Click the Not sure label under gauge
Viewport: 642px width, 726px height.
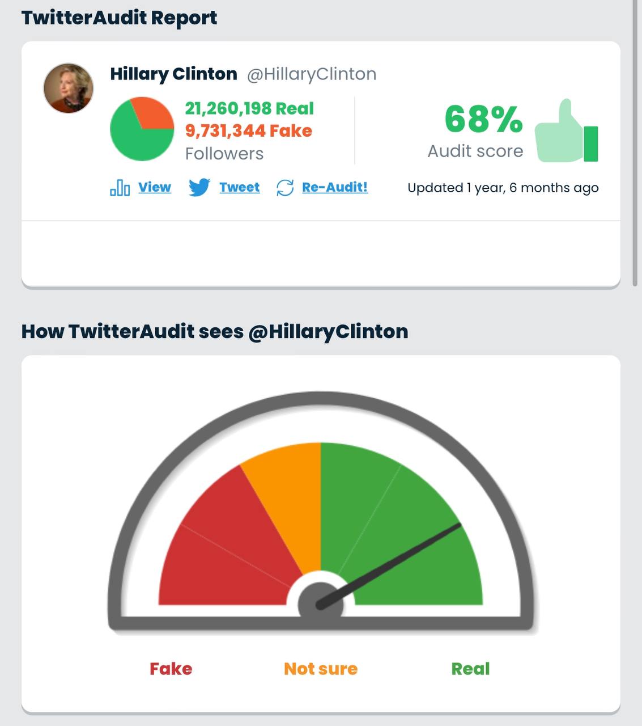click(321, 669)
